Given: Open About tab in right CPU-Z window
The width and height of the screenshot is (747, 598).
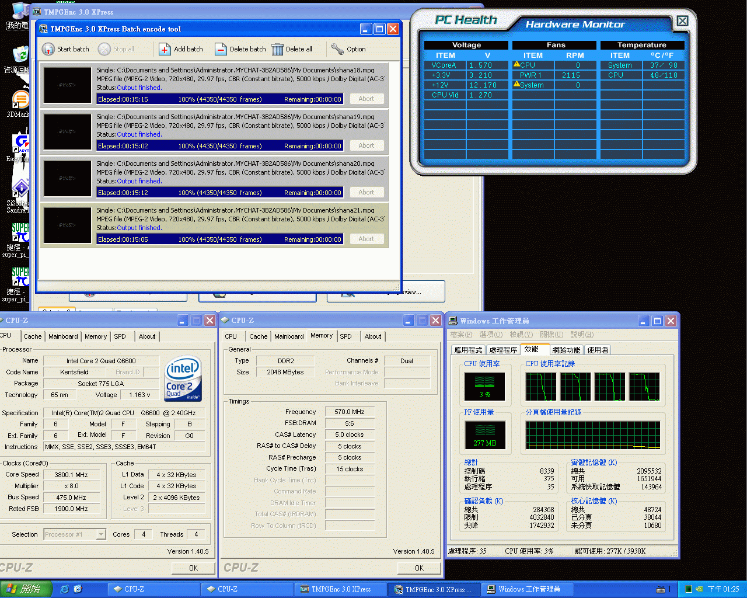Looking at the screenshot, I should [373, 336].
